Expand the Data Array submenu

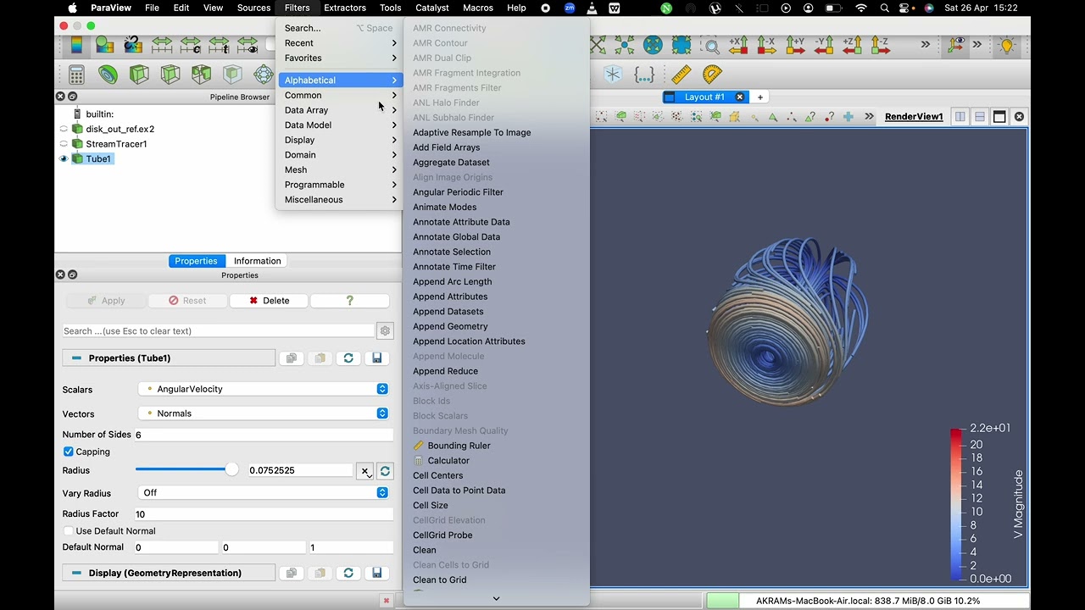[x=339, y=110]
